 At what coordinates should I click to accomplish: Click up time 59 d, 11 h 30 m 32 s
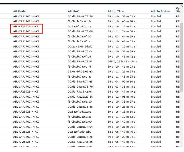122,117
